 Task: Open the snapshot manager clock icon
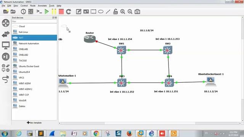[23, 11]
